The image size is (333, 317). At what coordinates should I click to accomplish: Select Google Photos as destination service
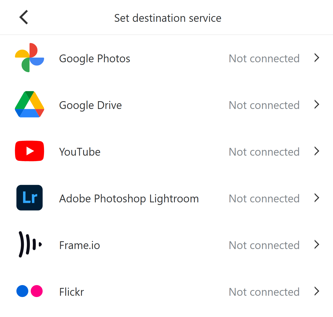(x=95, y=59)
